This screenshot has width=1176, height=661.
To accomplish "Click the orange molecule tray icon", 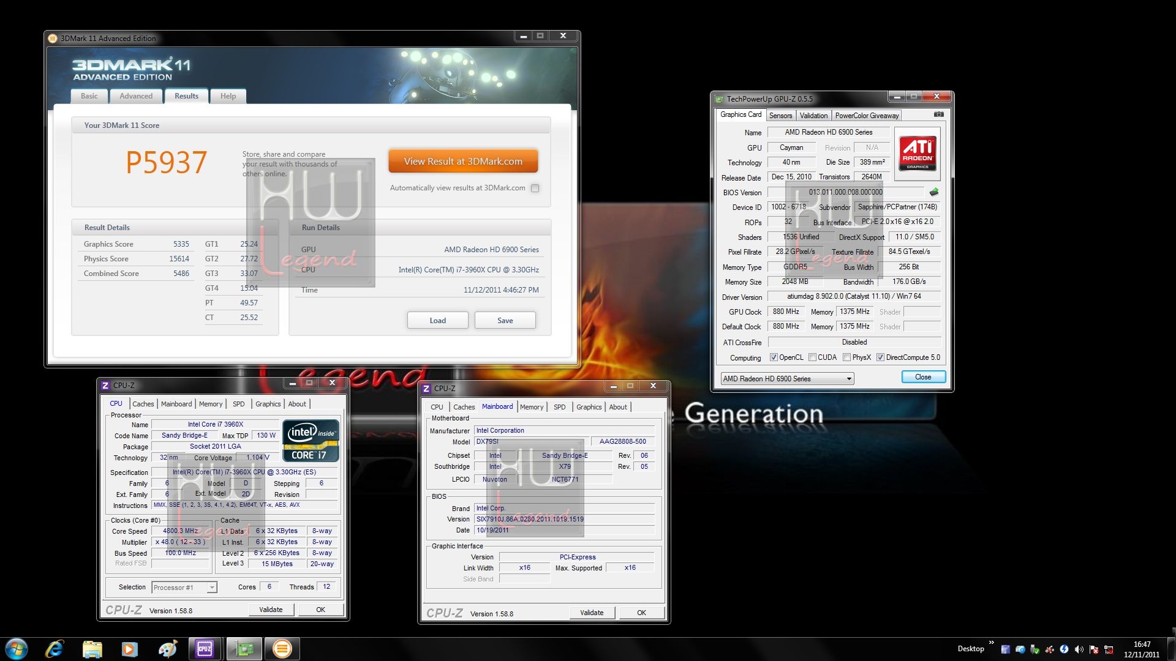I will (1049, 649).
